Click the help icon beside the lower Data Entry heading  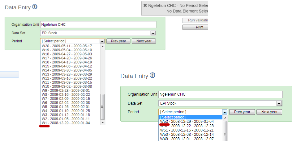click(153, 75)
